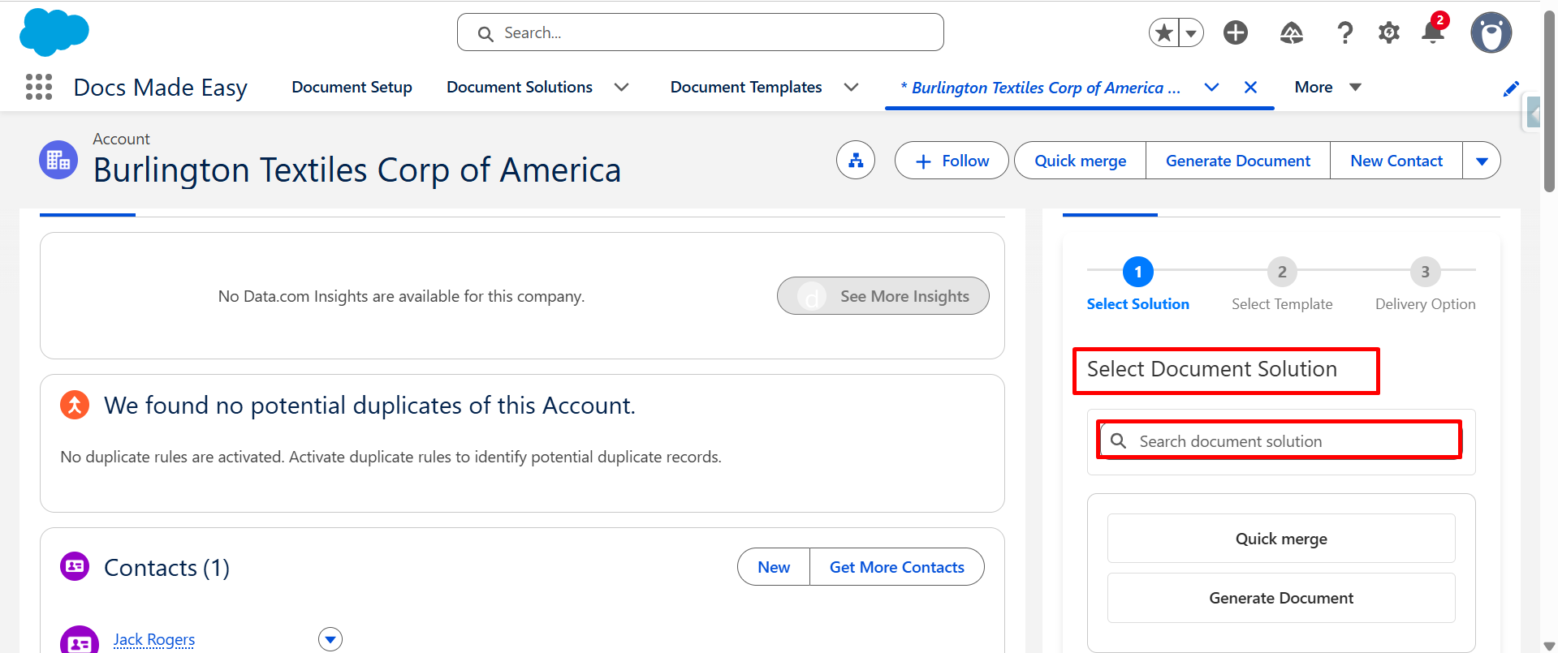Open the More navigation menu

[1327, 87]
